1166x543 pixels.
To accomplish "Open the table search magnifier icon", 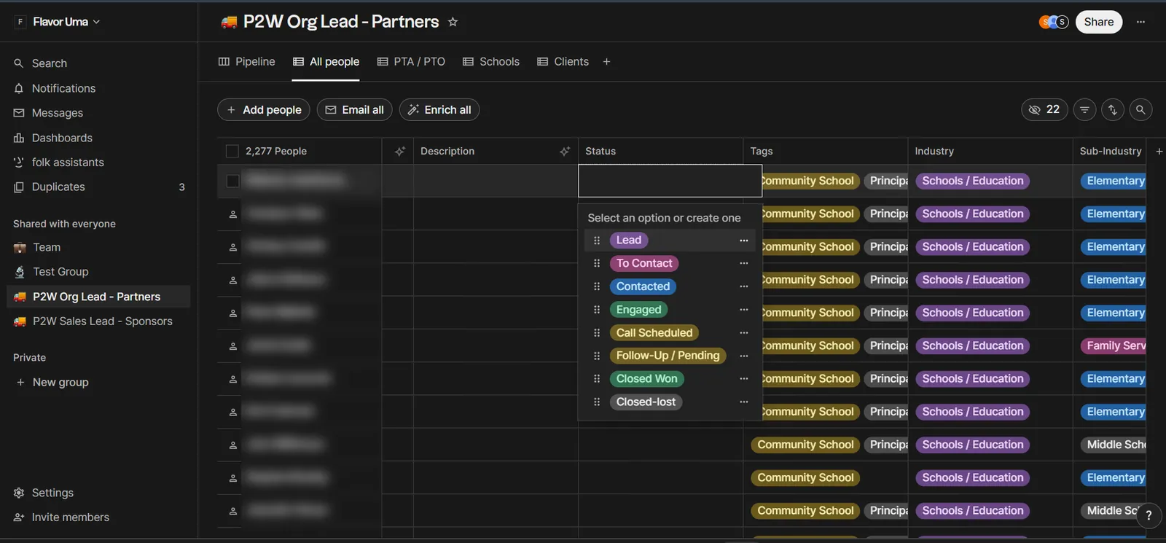I will 1140,110.
